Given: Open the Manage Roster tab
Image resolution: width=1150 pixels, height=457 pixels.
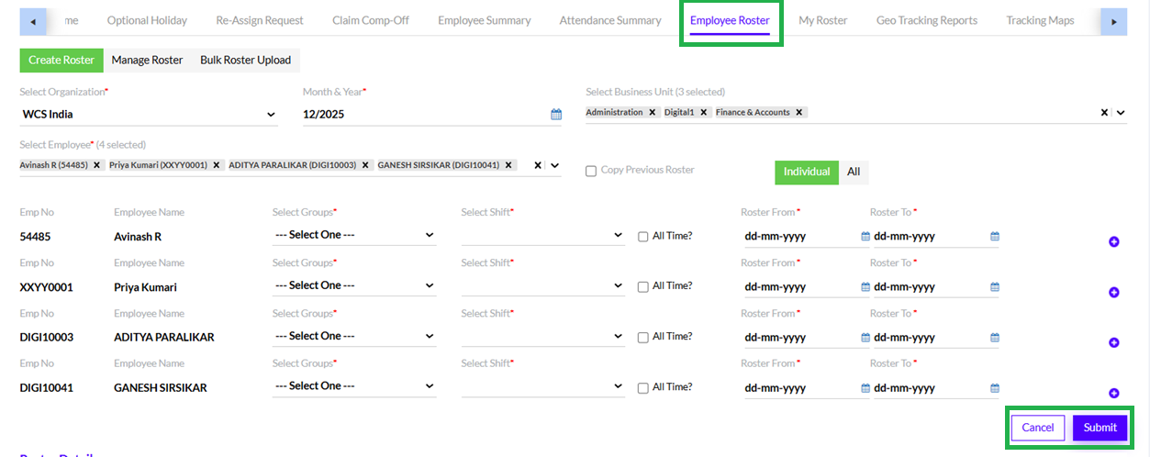Looking at the screenshot, I should [147, 61].
